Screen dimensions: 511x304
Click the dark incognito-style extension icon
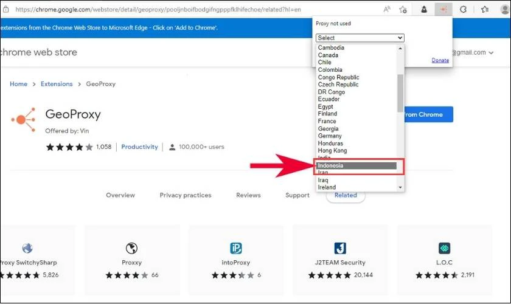coord(424,10)
